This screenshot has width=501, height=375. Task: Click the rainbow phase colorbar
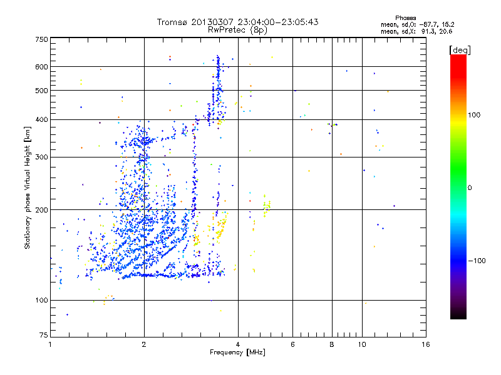(x=458, y=187)
